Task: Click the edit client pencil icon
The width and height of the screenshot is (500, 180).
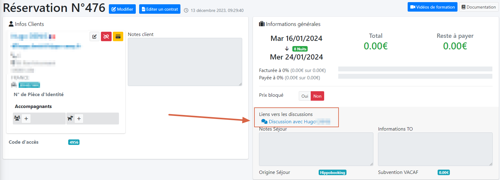Action: pos(94,37)
